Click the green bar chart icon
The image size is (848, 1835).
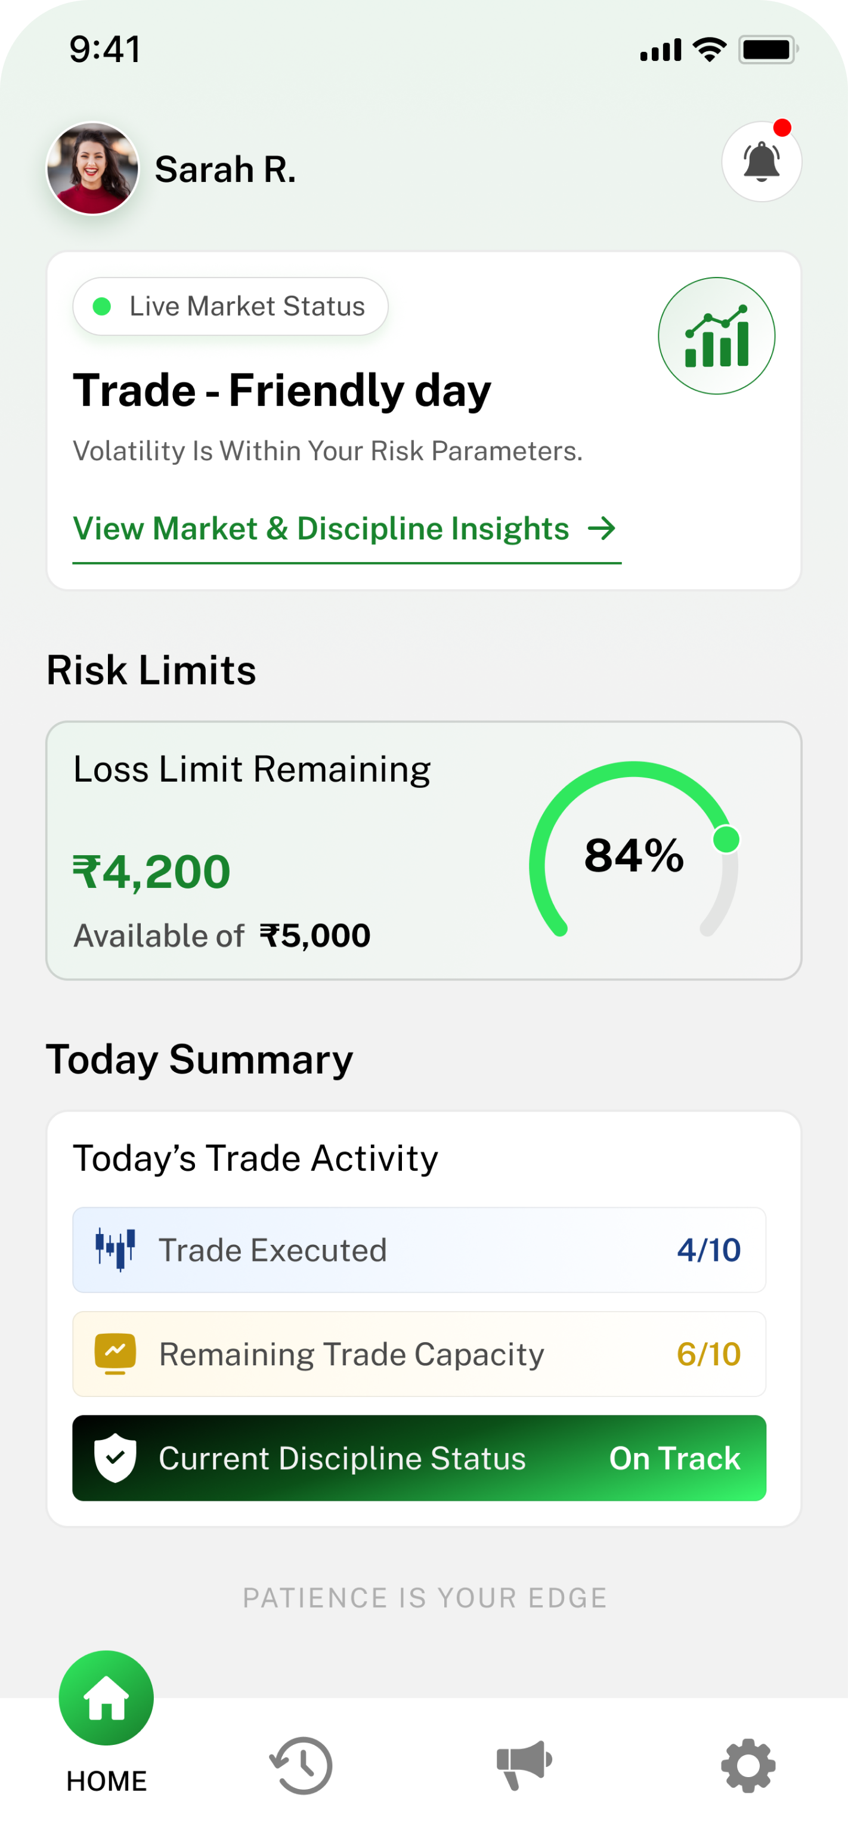point(716,335)
